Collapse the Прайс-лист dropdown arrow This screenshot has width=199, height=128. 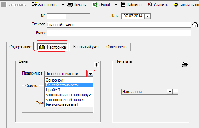pos(90,74)
